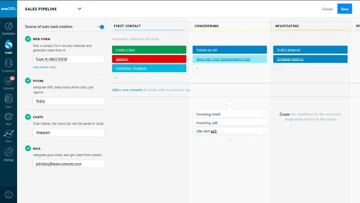Go to Lists in sidebar
360x203 pixels.
[8, 100]
